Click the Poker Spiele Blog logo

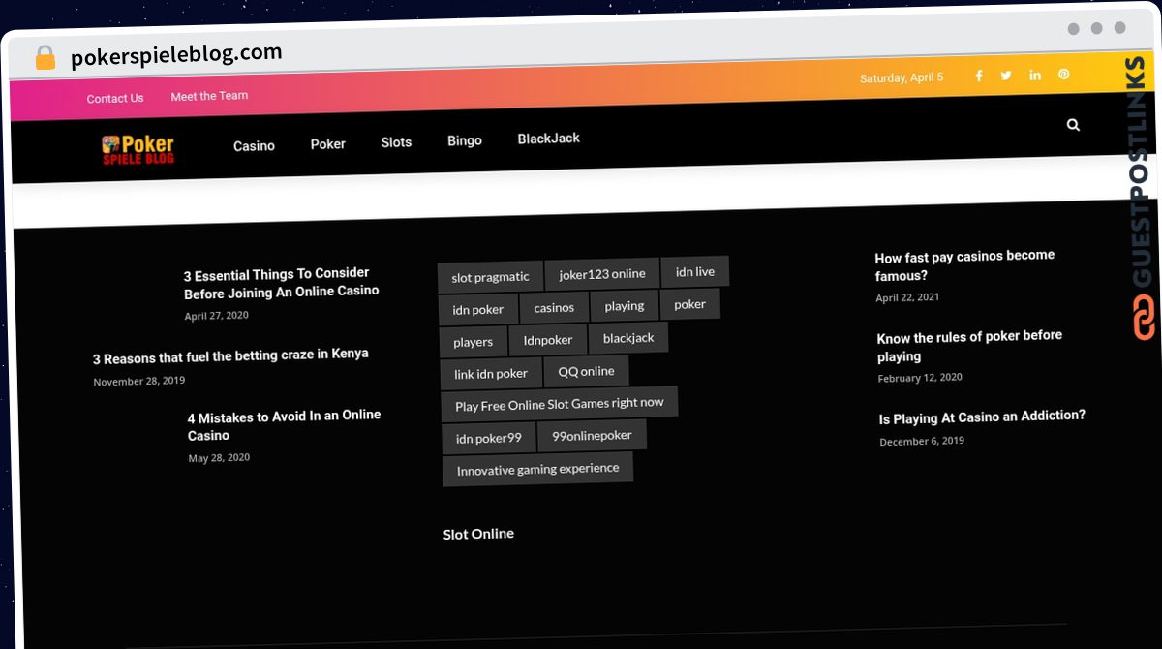tap(138, 148)
